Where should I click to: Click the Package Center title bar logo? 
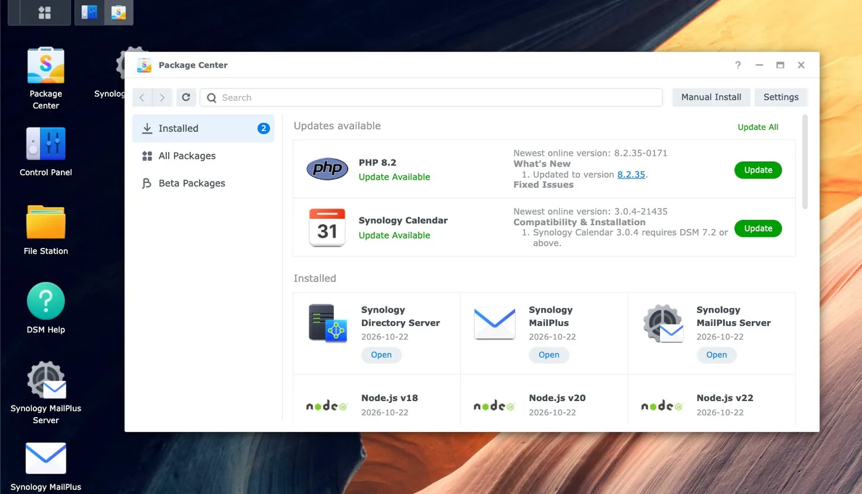(x=144, y=65)
